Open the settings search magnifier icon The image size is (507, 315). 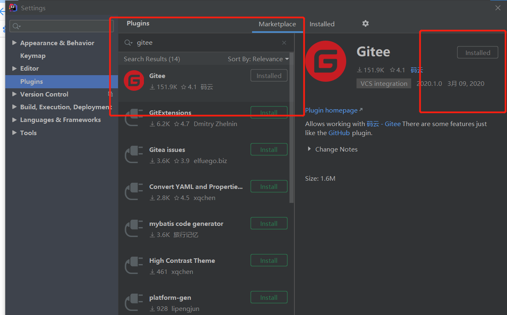pos(16,26)
